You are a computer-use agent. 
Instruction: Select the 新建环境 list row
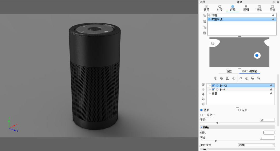click(x=242, y=19)
